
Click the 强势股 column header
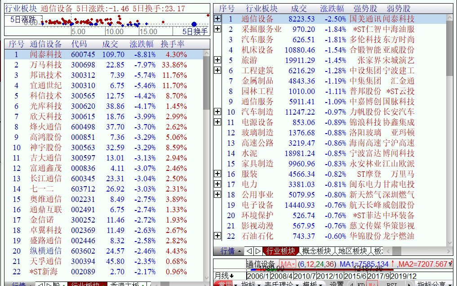click(x=365, y=9)
